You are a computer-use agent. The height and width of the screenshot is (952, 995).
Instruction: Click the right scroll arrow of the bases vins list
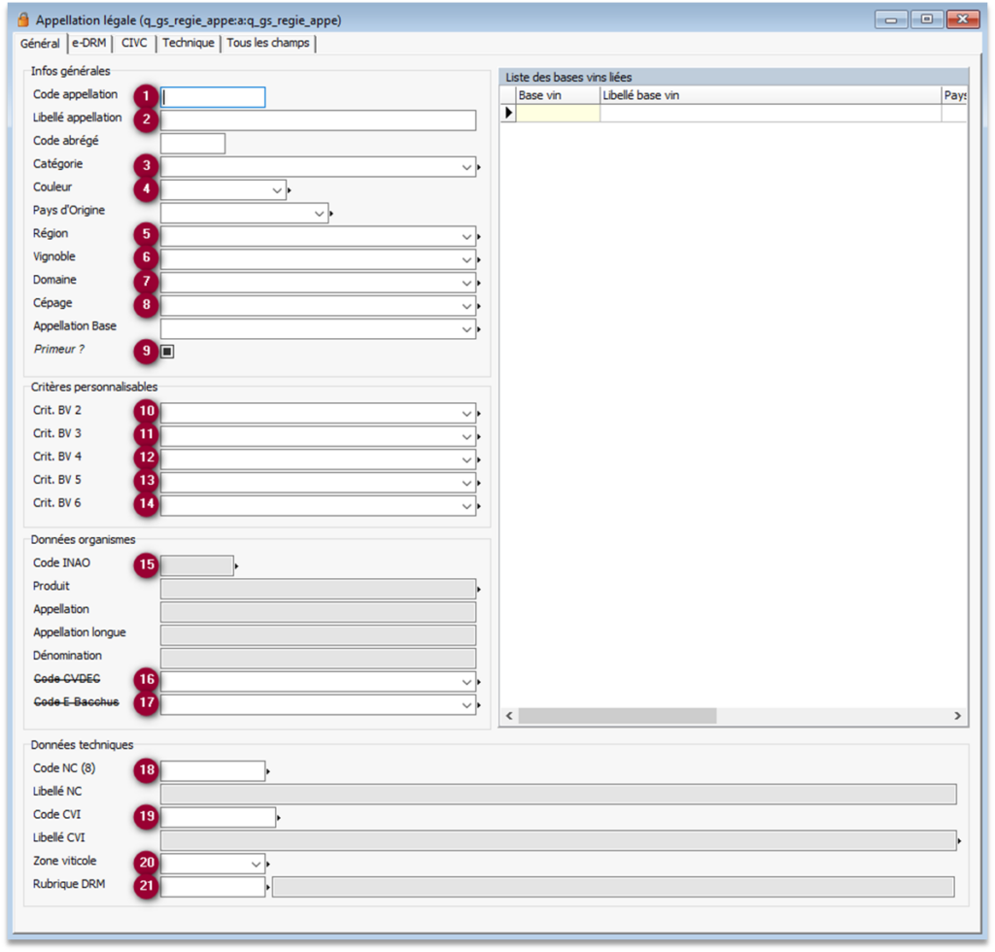coord(957,716)
